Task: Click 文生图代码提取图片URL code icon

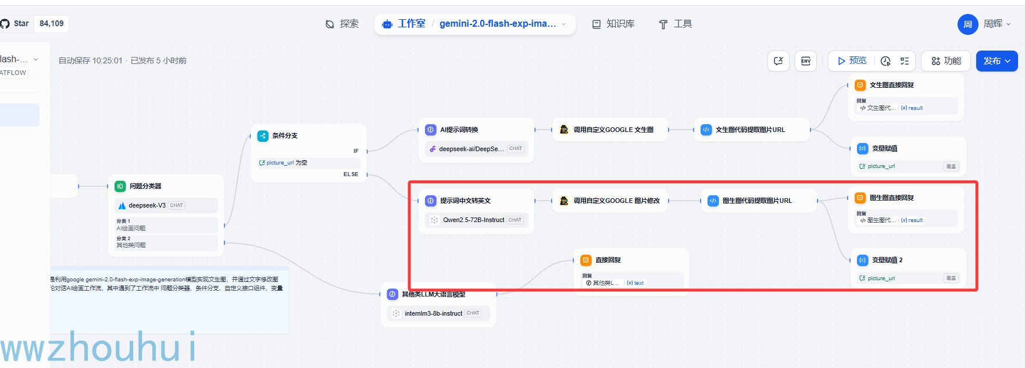Action: coord(706,130)
